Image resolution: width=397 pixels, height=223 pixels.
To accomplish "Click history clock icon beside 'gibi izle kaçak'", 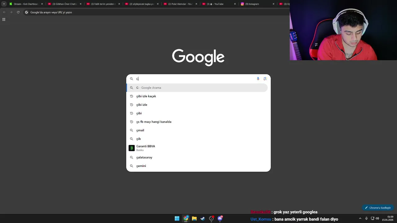I will point(132,96).
